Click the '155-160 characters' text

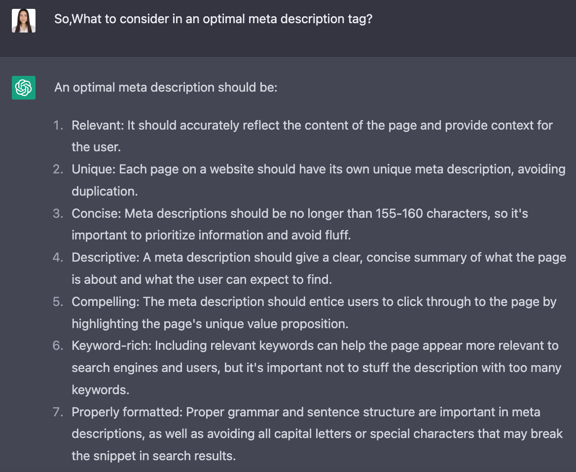point(432,214)
